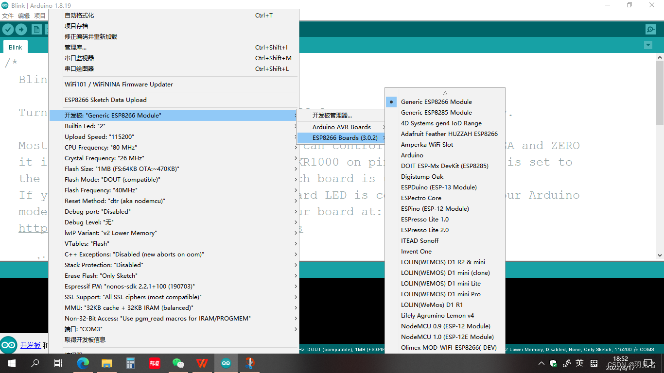Choose ESP8266 Sketch Data Upload

click(x=174, y=100)
